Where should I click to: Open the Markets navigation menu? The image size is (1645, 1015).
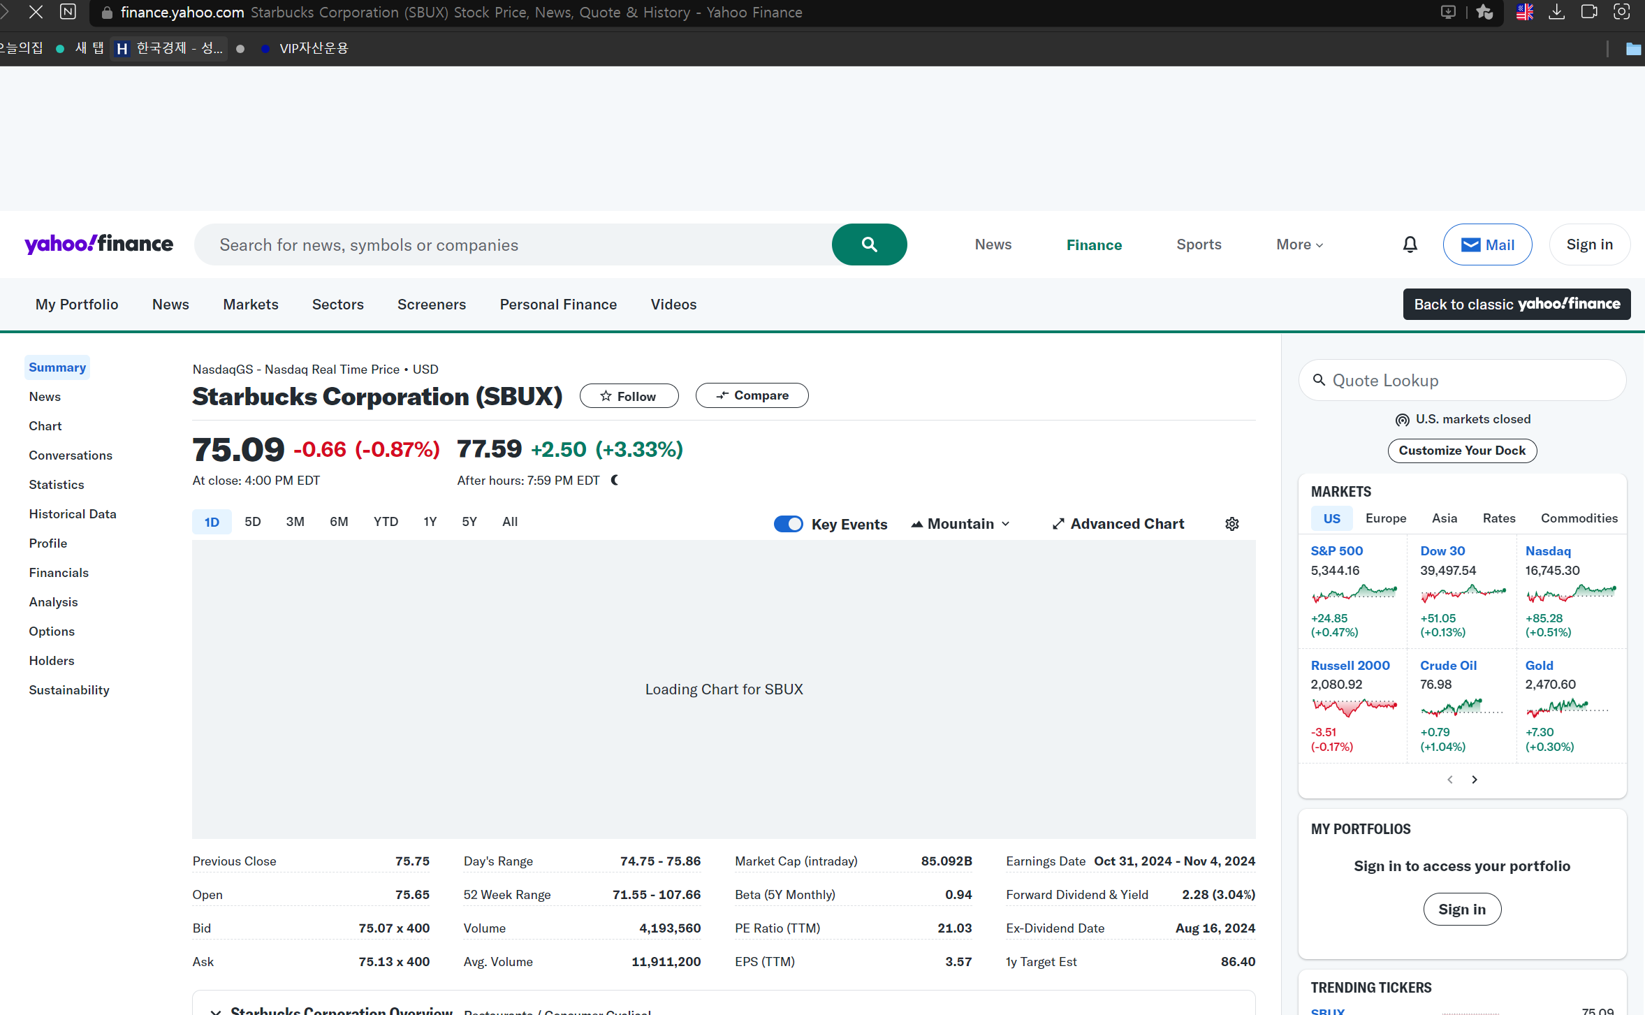[x=251, y=305]
